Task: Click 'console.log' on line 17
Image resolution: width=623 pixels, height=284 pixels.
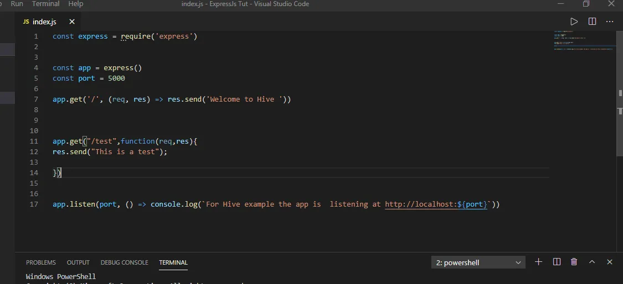Action: click(174, 204)
